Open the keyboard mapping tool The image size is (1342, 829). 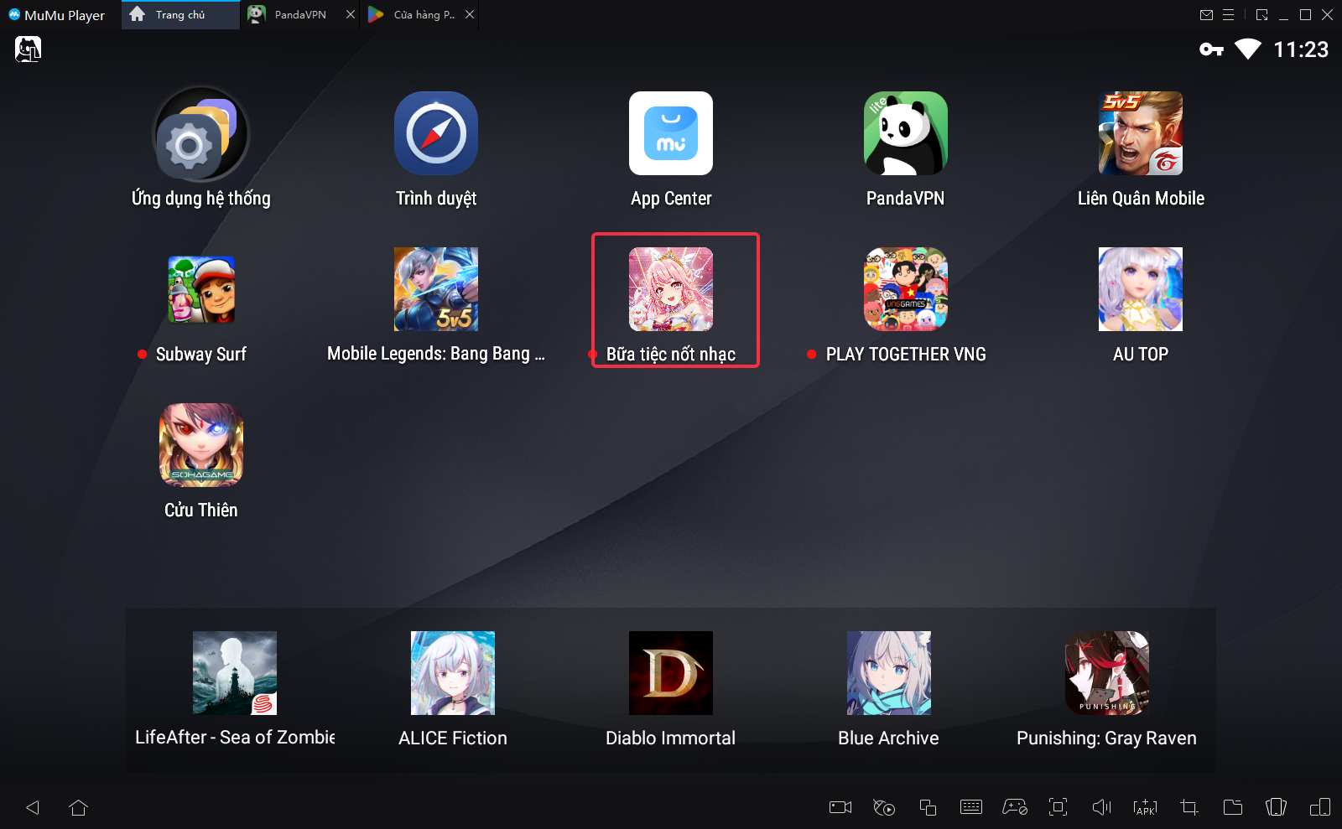971,807
